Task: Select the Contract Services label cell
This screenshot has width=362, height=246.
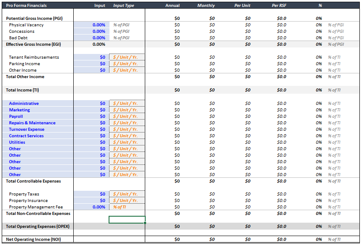Action: coord(38,136)
